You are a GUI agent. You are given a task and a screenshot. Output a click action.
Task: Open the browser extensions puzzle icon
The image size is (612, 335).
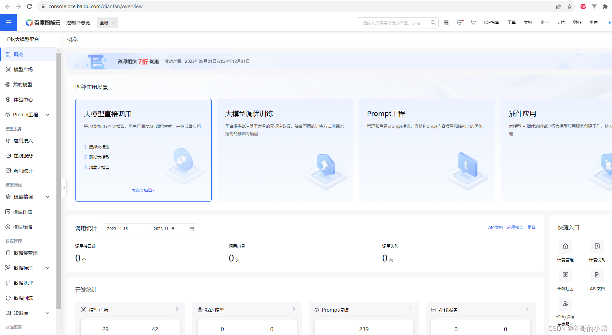tap(605, 7)
